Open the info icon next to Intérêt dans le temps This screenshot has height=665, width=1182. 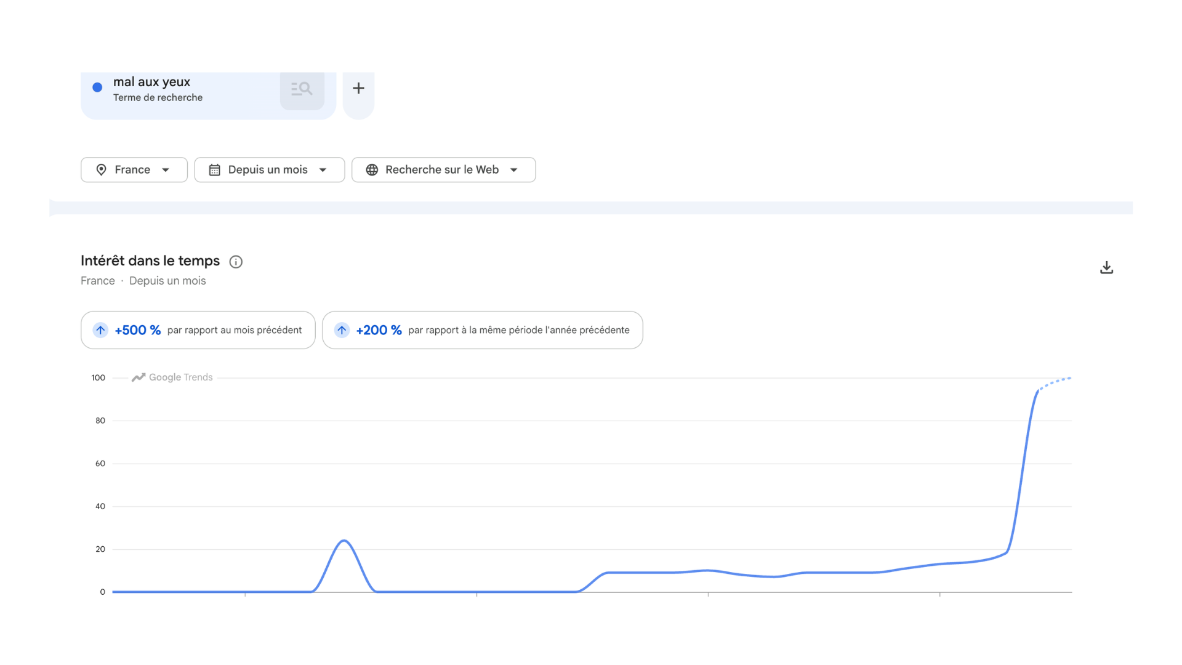tap(236, 262)
